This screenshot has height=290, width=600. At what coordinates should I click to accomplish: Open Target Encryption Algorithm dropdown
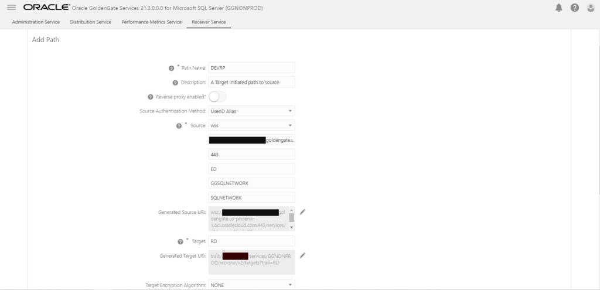pos(252,285)
